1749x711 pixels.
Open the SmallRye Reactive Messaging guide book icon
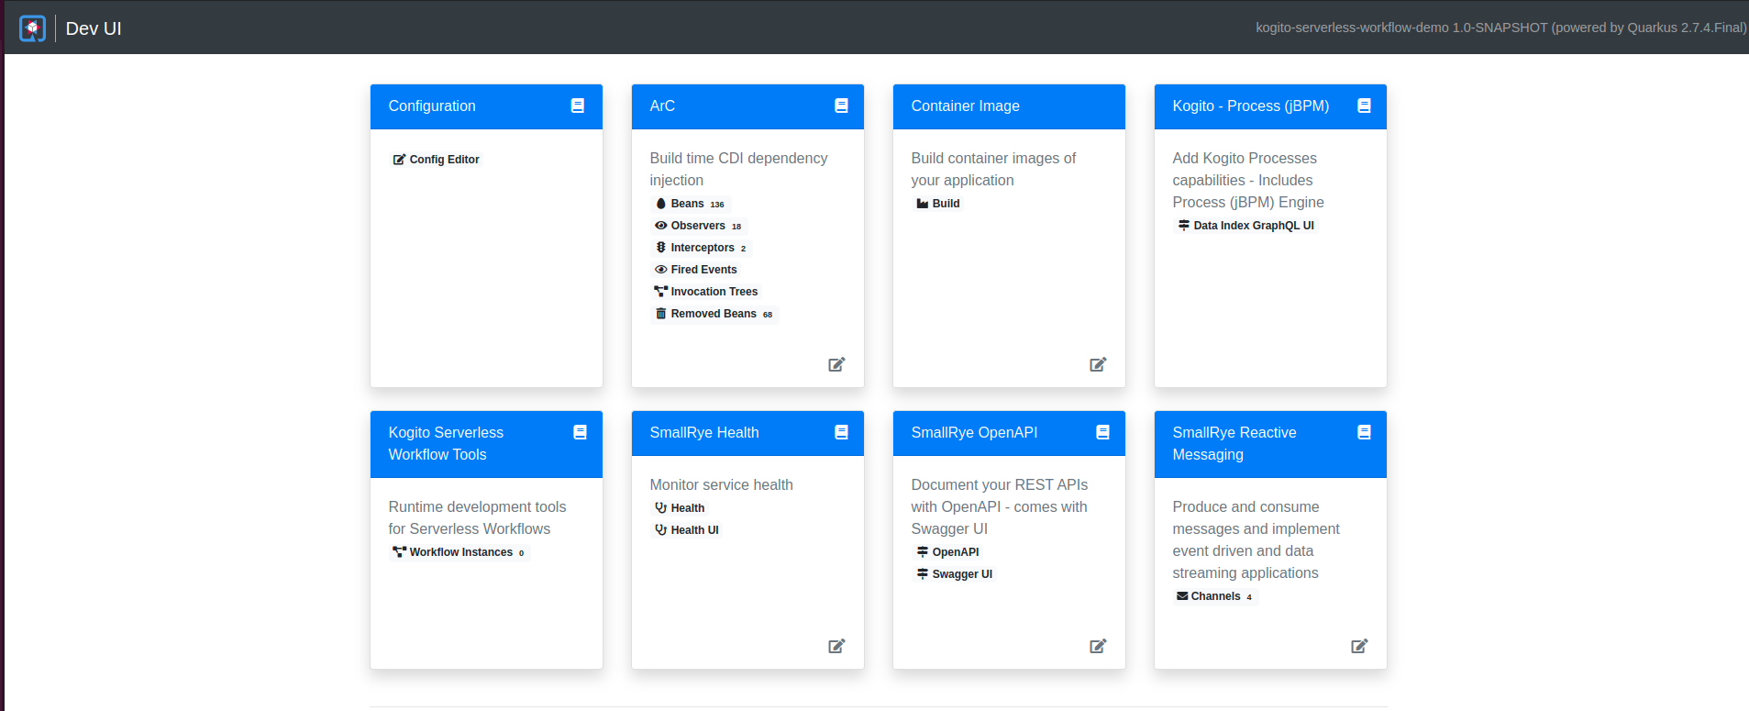click(1364, 432)
